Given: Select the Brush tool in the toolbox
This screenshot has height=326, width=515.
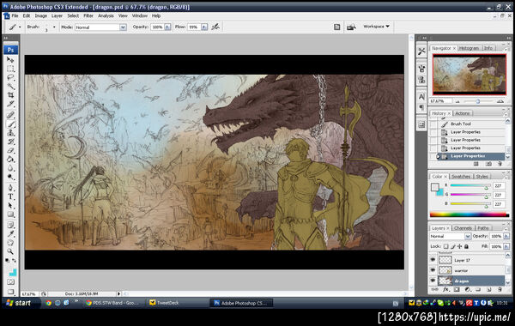Looking at the screenshot, I should 10,124.
